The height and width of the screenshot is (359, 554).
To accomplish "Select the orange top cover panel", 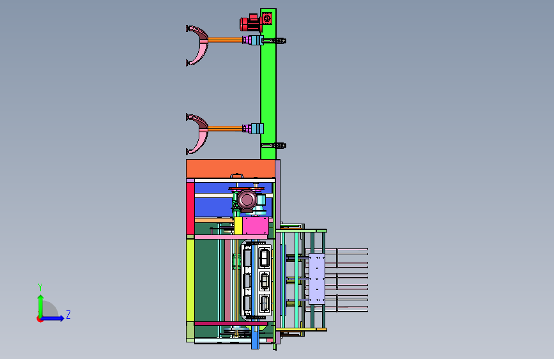I will click(231, 169).
